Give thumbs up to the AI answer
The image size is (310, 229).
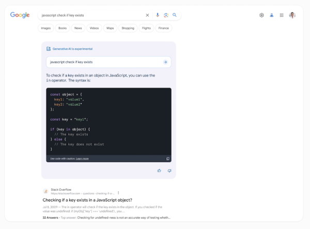pos(159,170)
